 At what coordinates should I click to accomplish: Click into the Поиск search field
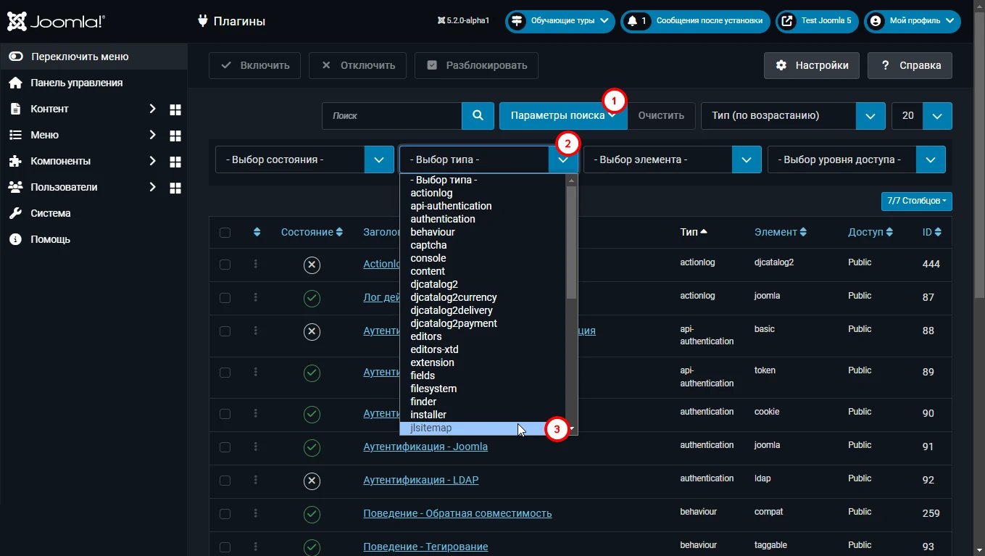(392, 115)
